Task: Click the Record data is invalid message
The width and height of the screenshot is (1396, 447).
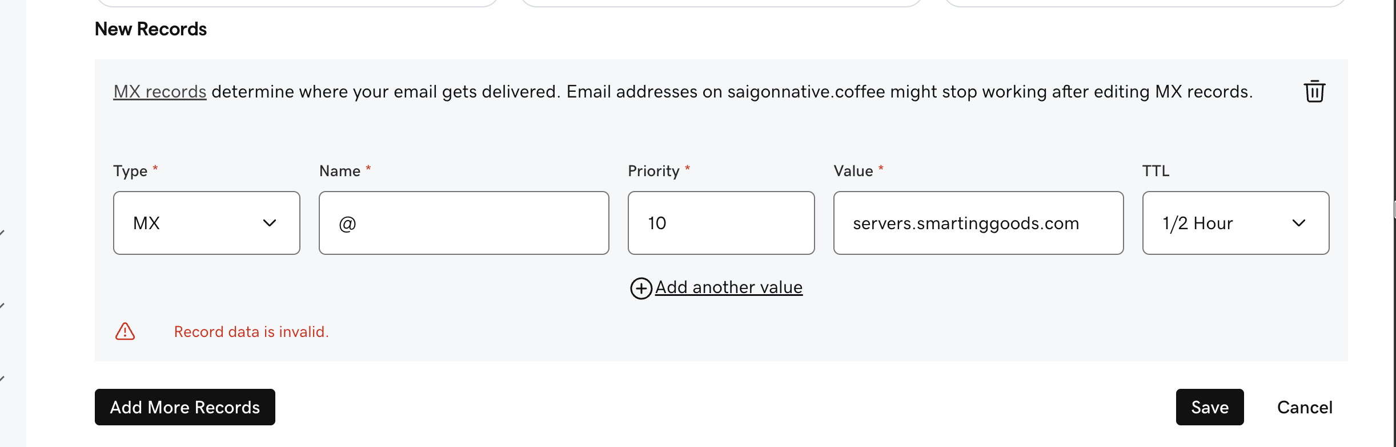Action: click(251, 332)
